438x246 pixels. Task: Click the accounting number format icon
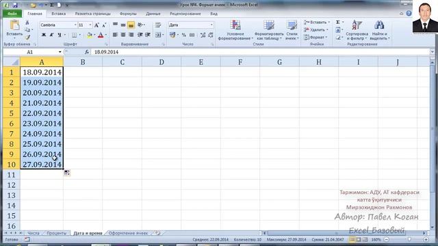[x=172, y=35]
